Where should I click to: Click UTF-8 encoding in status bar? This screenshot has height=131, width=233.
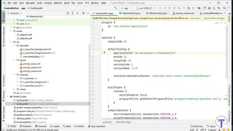point(203,130)
